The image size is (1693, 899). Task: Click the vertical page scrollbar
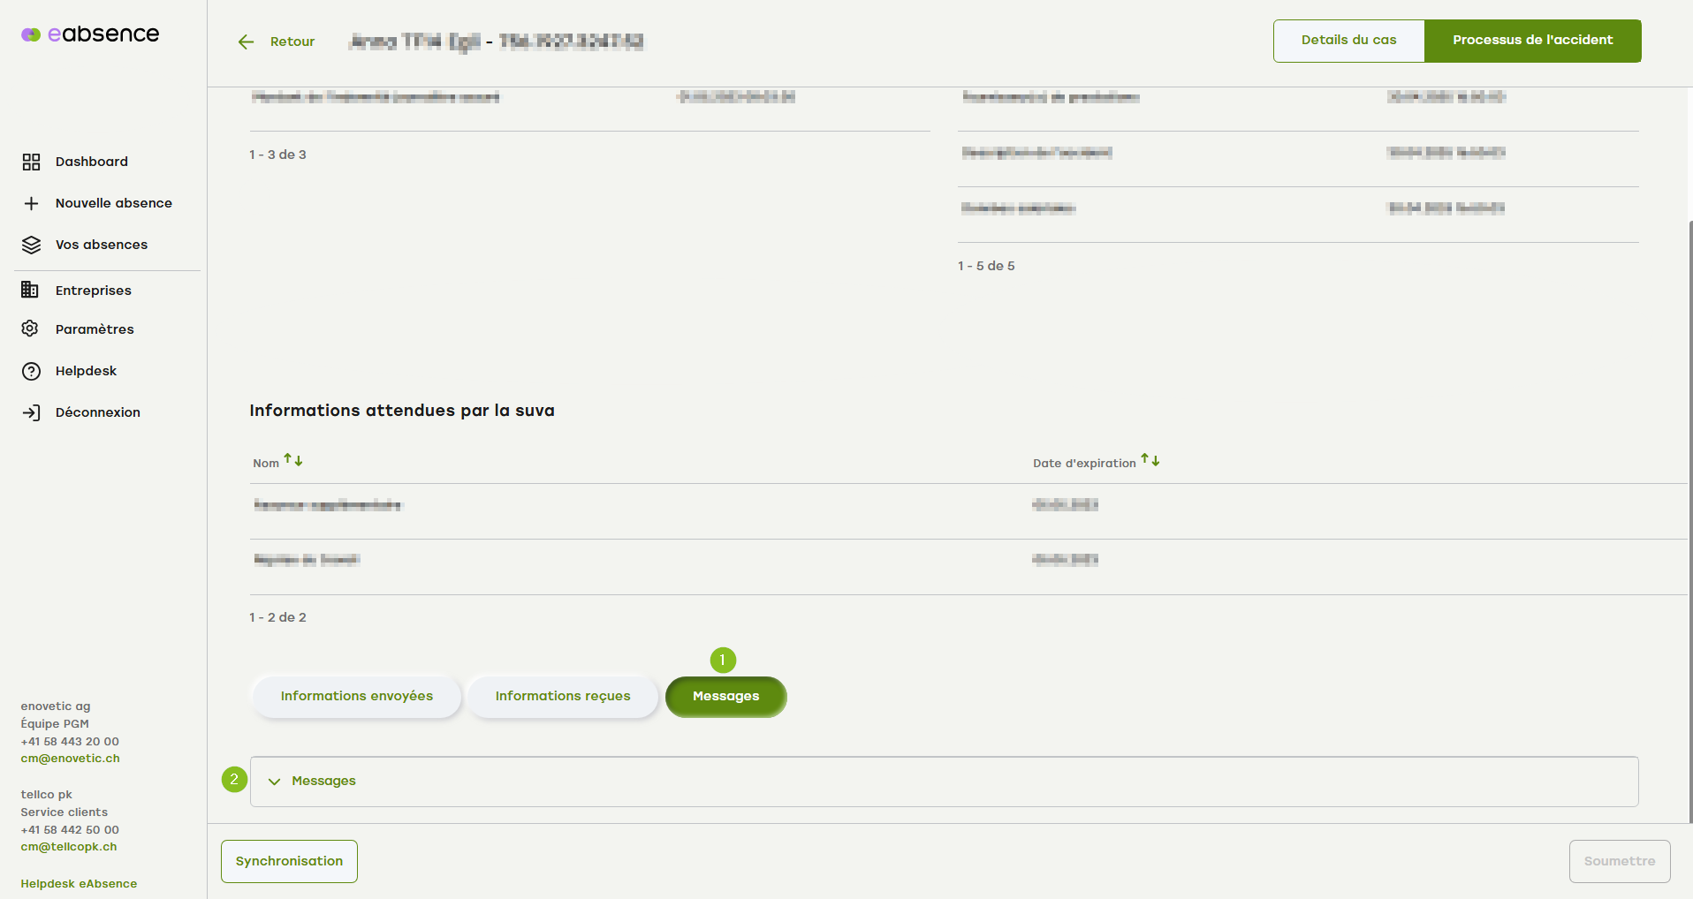pyautogui.click(x=1689, y=521)
